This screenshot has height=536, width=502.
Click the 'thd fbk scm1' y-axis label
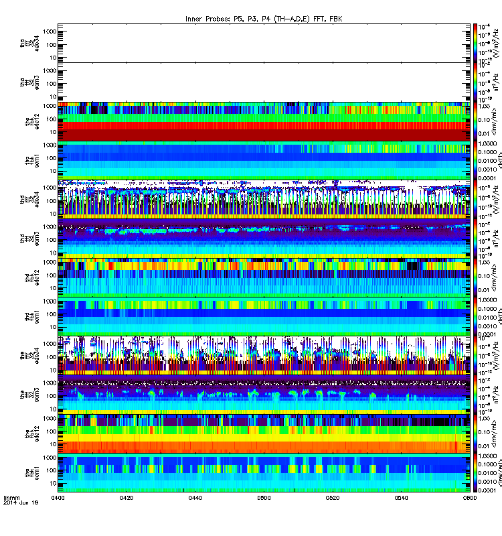click(x=32, y=316)
